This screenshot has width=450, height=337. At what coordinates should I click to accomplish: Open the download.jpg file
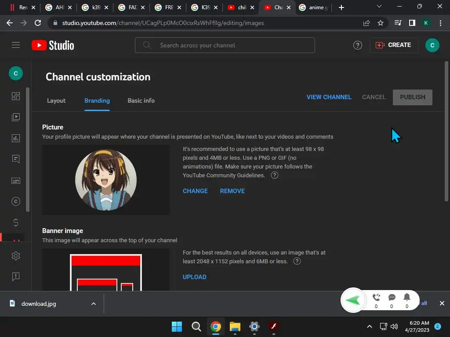point(39,304)
